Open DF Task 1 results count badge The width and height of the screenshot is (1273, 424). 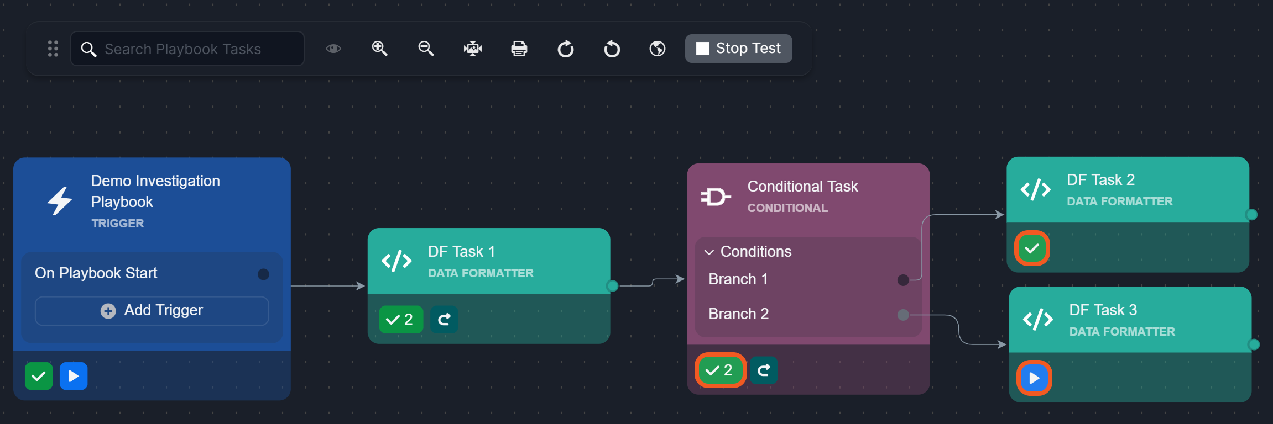(x=400, y=320)
